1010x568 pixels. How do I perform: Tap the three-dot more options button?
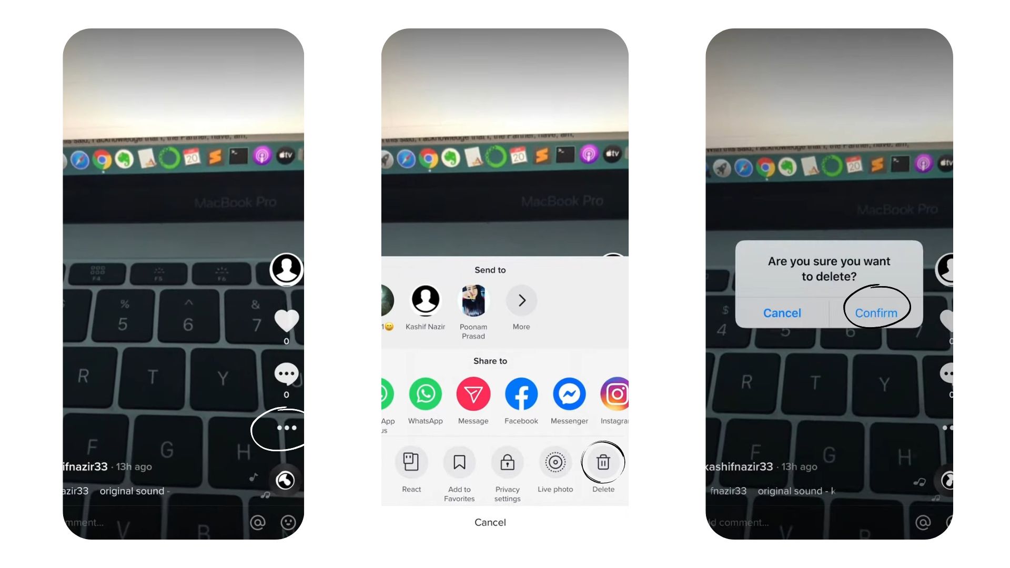coord(287,427)
